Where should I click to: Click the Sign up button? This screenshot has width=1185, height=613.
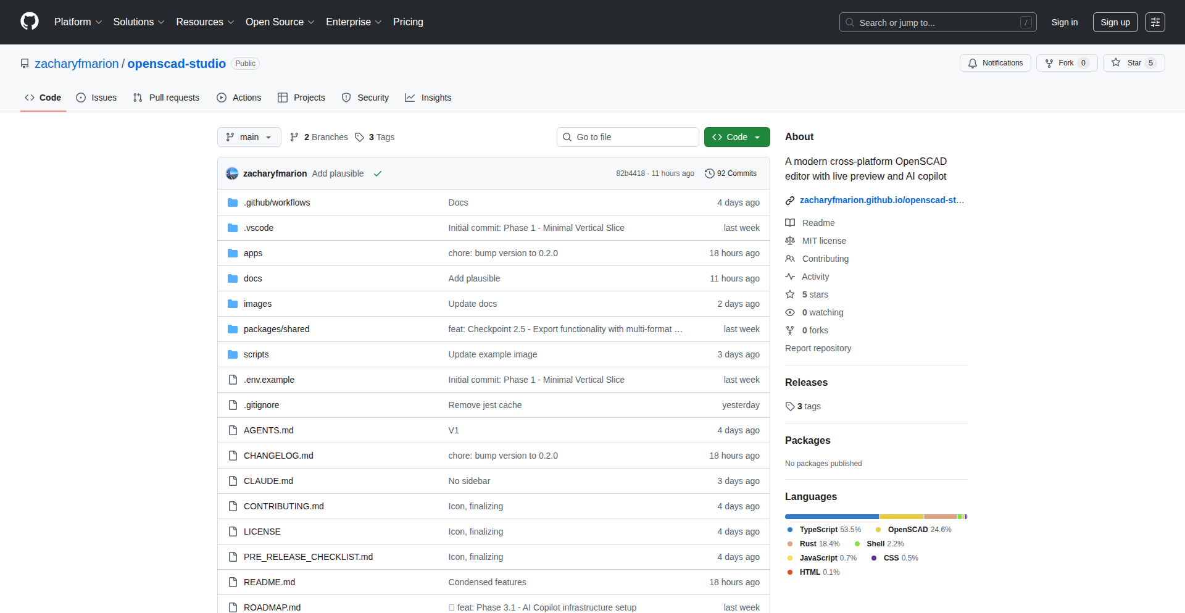[1115, 22]
